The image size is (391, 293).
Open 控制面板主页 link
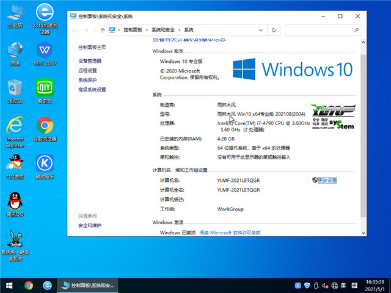pyautogui.click(x=92, y=48)
